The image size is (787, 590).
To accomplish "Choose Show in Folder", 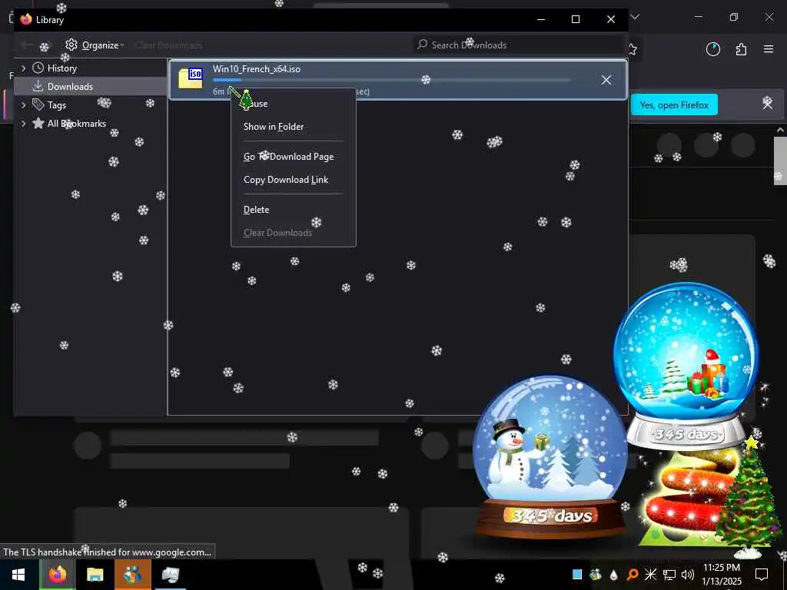I will coord(293,127).
